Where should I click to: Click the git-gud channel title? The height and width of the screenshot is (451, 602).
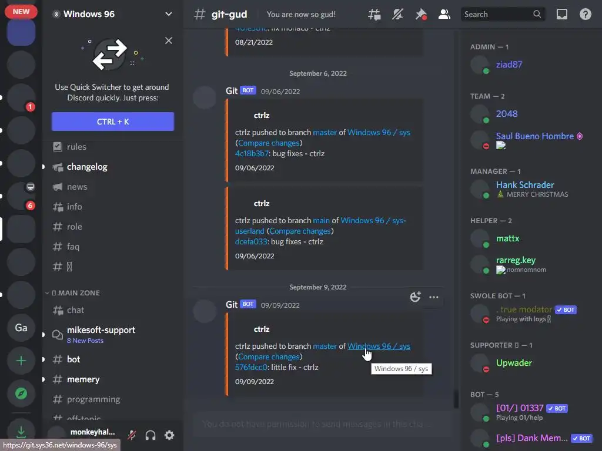(x=229, y=15)
